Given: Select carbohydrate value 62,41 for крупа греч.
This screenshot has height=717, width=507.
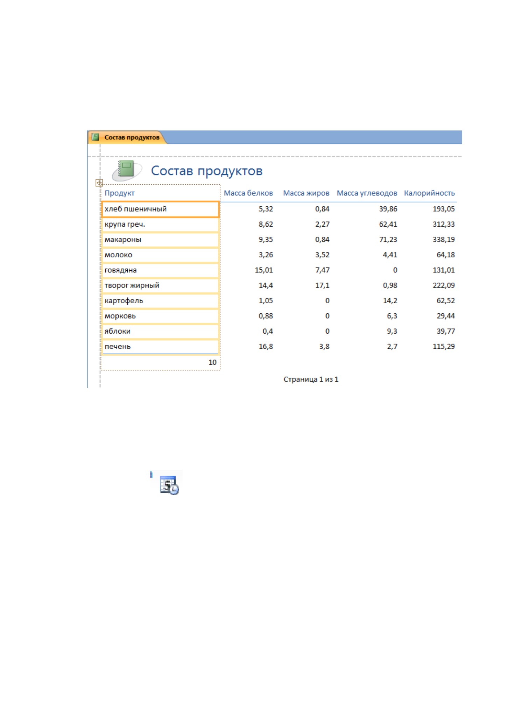Looking at the screenshot, I should tap(388, 225).
